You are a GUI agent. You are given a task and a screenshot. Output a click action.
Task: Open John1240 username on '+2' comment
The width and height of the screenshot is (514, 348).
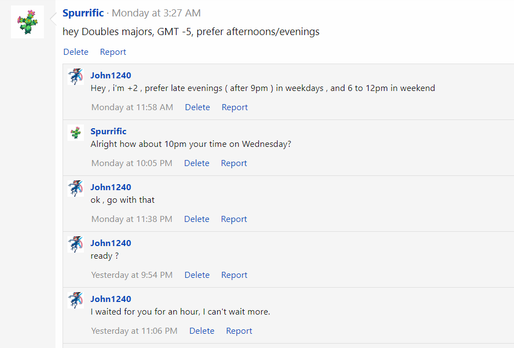111,76
